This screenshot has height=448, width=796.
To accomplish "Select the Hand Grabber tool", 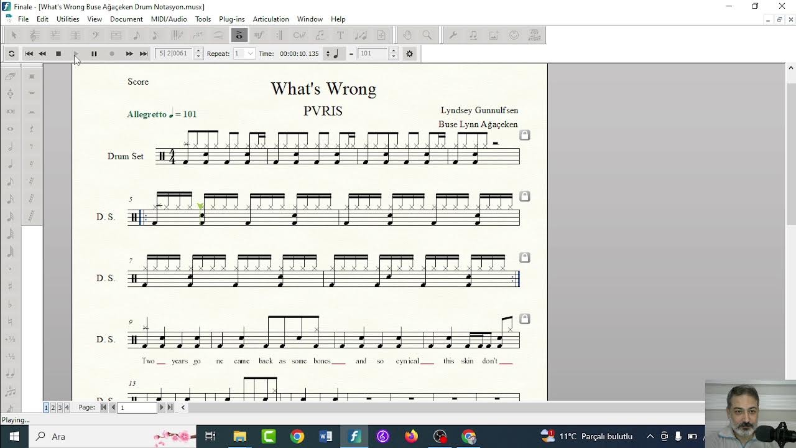I will click(407, 35).
